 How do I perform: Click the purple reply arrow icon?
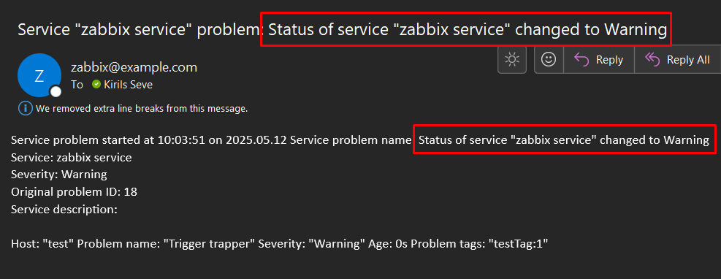tap(581, 60)
